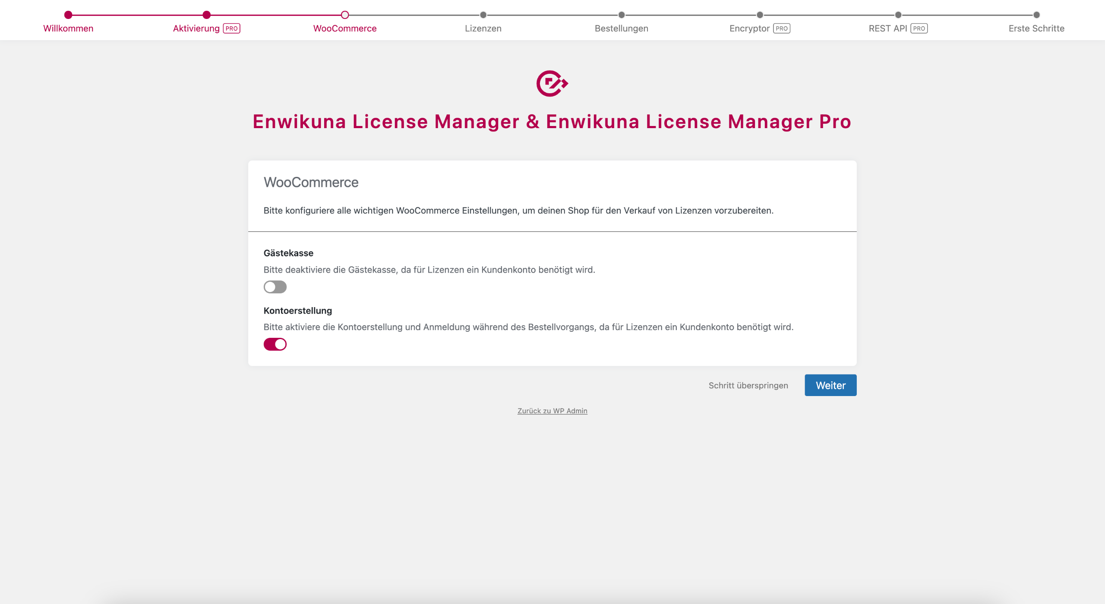This screenshot has height=604, width=1105.
Task: Click the Erste Schritte progress dot
Action: [1036, 15]
